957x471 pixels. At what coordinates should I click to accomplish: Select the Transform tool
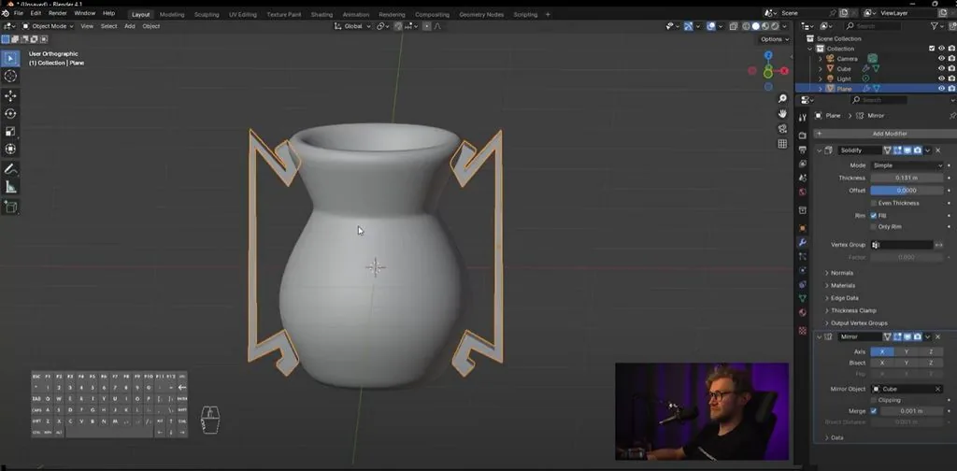coord(10,149)
